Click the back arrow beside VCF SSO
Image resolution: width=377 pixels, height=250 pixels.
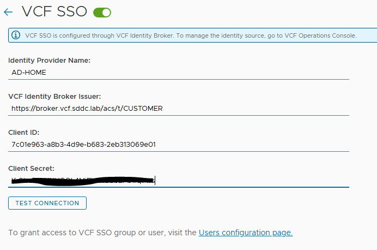(x=8, y=11)
